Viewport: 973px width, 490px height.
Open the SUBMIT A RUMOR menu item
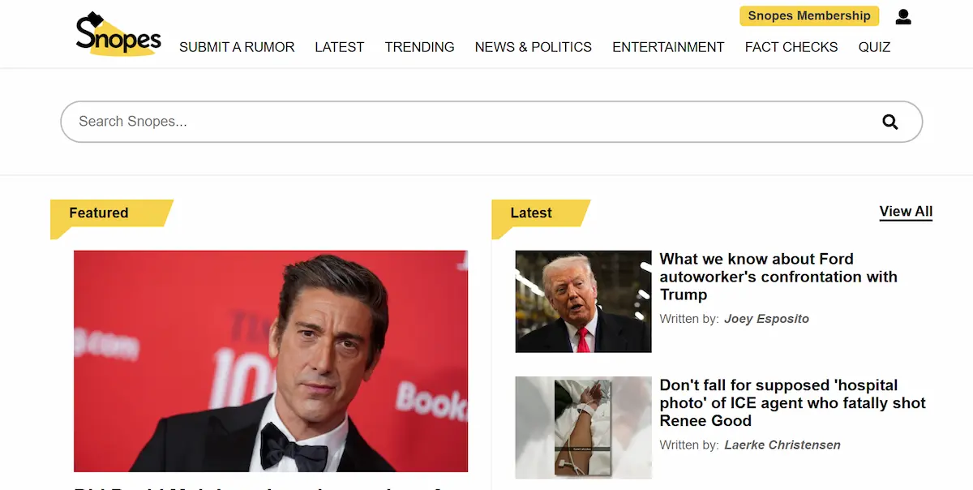(x=237, y=47)
